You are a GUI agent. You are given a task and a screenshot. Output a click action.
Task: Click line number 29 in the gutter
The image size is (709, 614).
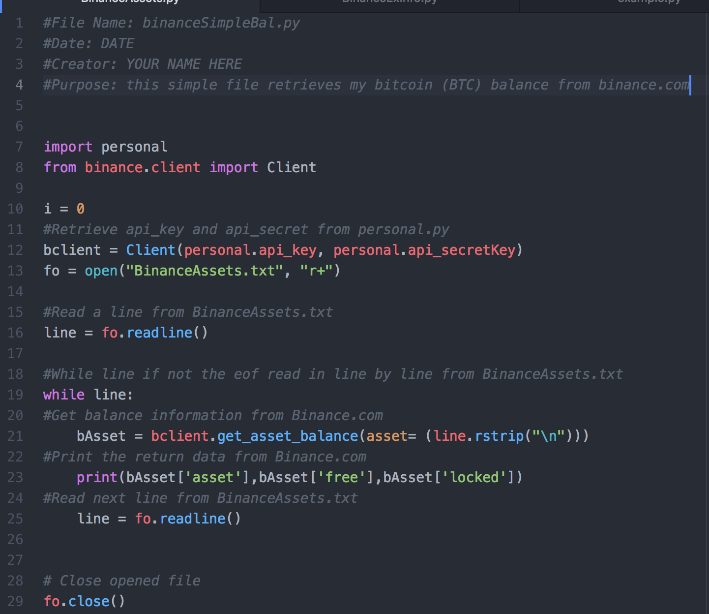point(15,602)
